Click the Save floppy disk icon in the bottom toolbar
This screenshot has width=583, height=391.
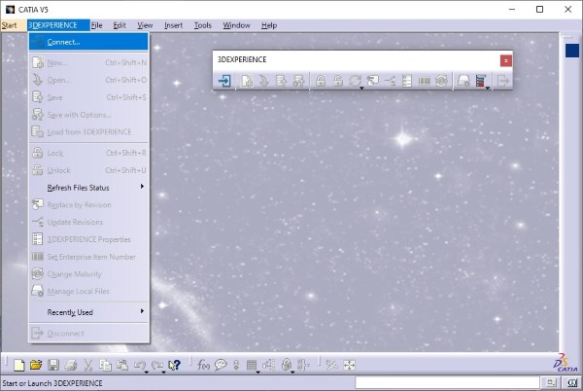[53, 365]
